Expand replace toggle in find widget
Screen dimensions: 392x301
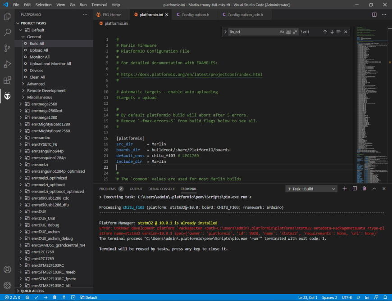pyautogui.click(x=225, y=31)
